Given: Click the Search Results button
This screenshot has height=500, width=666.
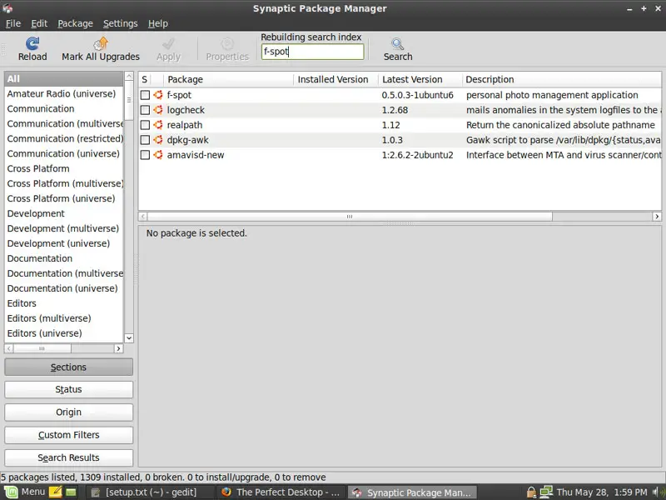Looking at the screenshot, I should 68,457.
